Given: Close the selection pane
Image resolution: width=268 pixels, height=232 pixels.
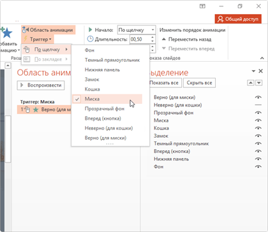Looking at the screenshot, I should [x=260, y=71].
